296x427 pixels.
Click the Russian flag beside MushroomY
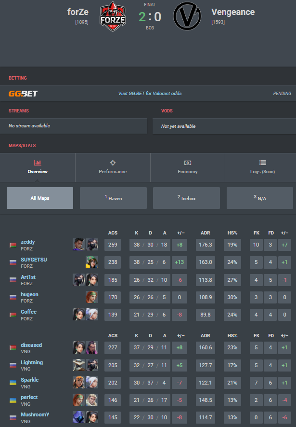point(13,418)
